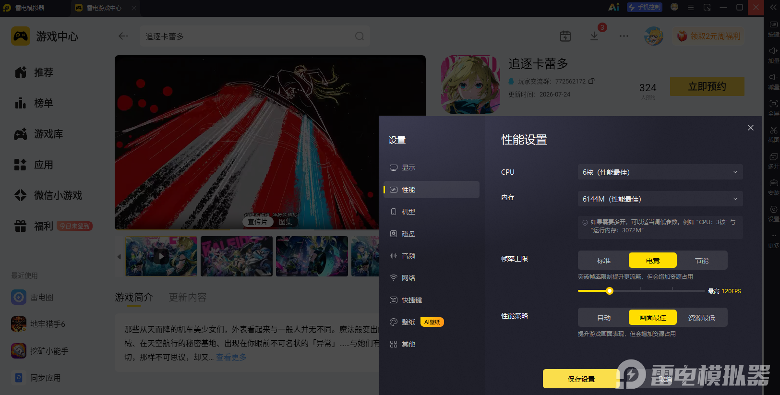Image resolution: width=780 pixels, height=395 pixels.
Task: Click the search magnifier icon
Action: coord(360,36)
